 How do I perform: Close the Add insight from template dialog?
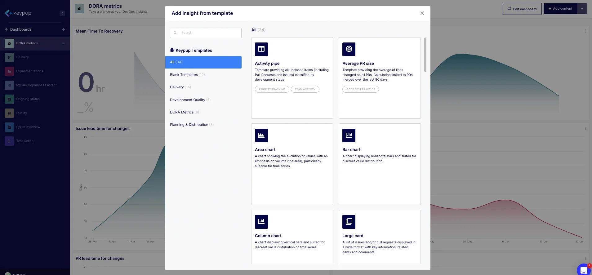pos(422,13)
